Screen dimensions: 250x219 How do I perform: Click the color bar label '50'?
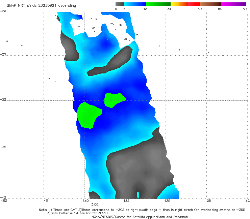click(x=200, y=9)
